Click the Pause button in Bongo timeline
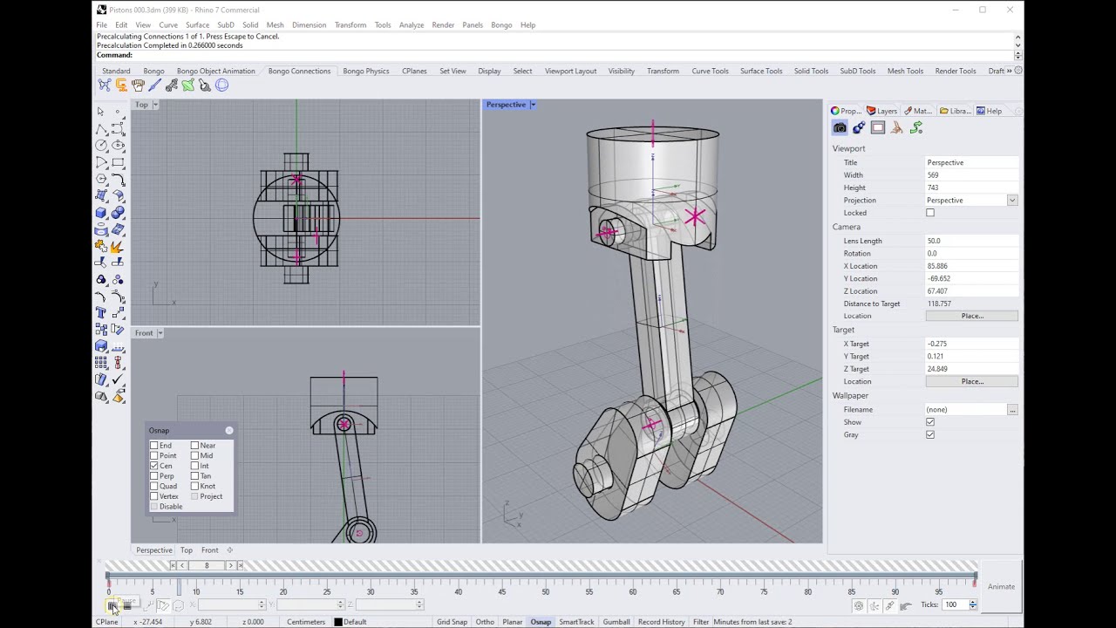This screenshot has height=628, width=1116. [x=112, y=604]
